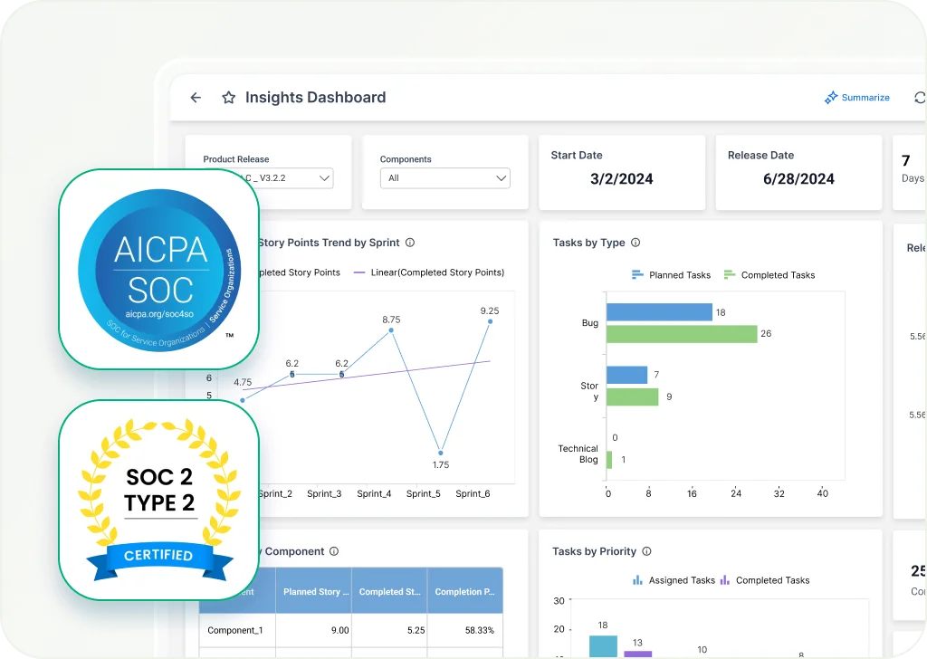The image size is (927, 659).
Task: Click the green Bug completed tasks bar
Action: 681,334
